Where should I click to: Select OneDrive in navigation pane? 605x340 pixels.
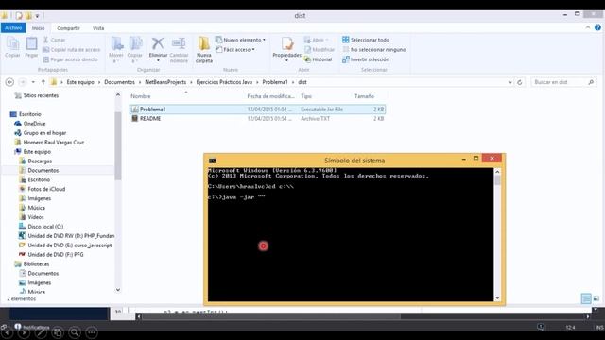(30, 124)
